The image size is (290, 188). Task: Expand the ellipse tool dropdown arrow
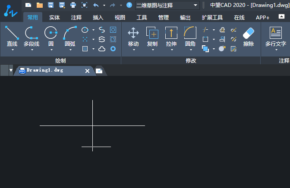click(93, 30)
